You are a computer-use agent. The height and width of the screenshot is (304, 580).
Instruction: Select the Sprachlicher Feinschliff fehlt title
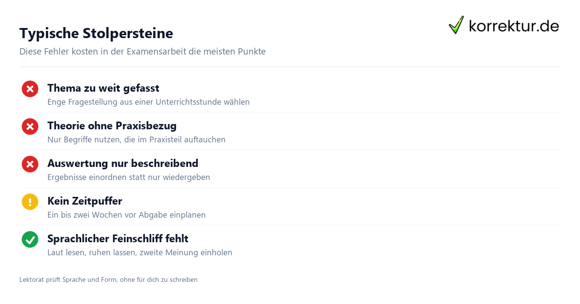pos(118,239)
